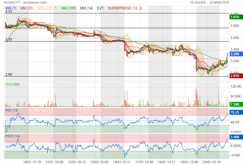Select the 19/01 13:40 date label

189,162
